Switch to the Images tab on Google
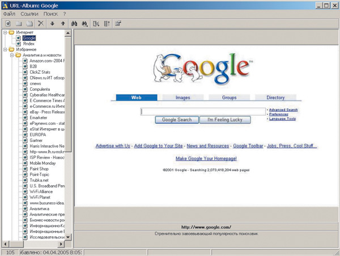 (183, 98)
